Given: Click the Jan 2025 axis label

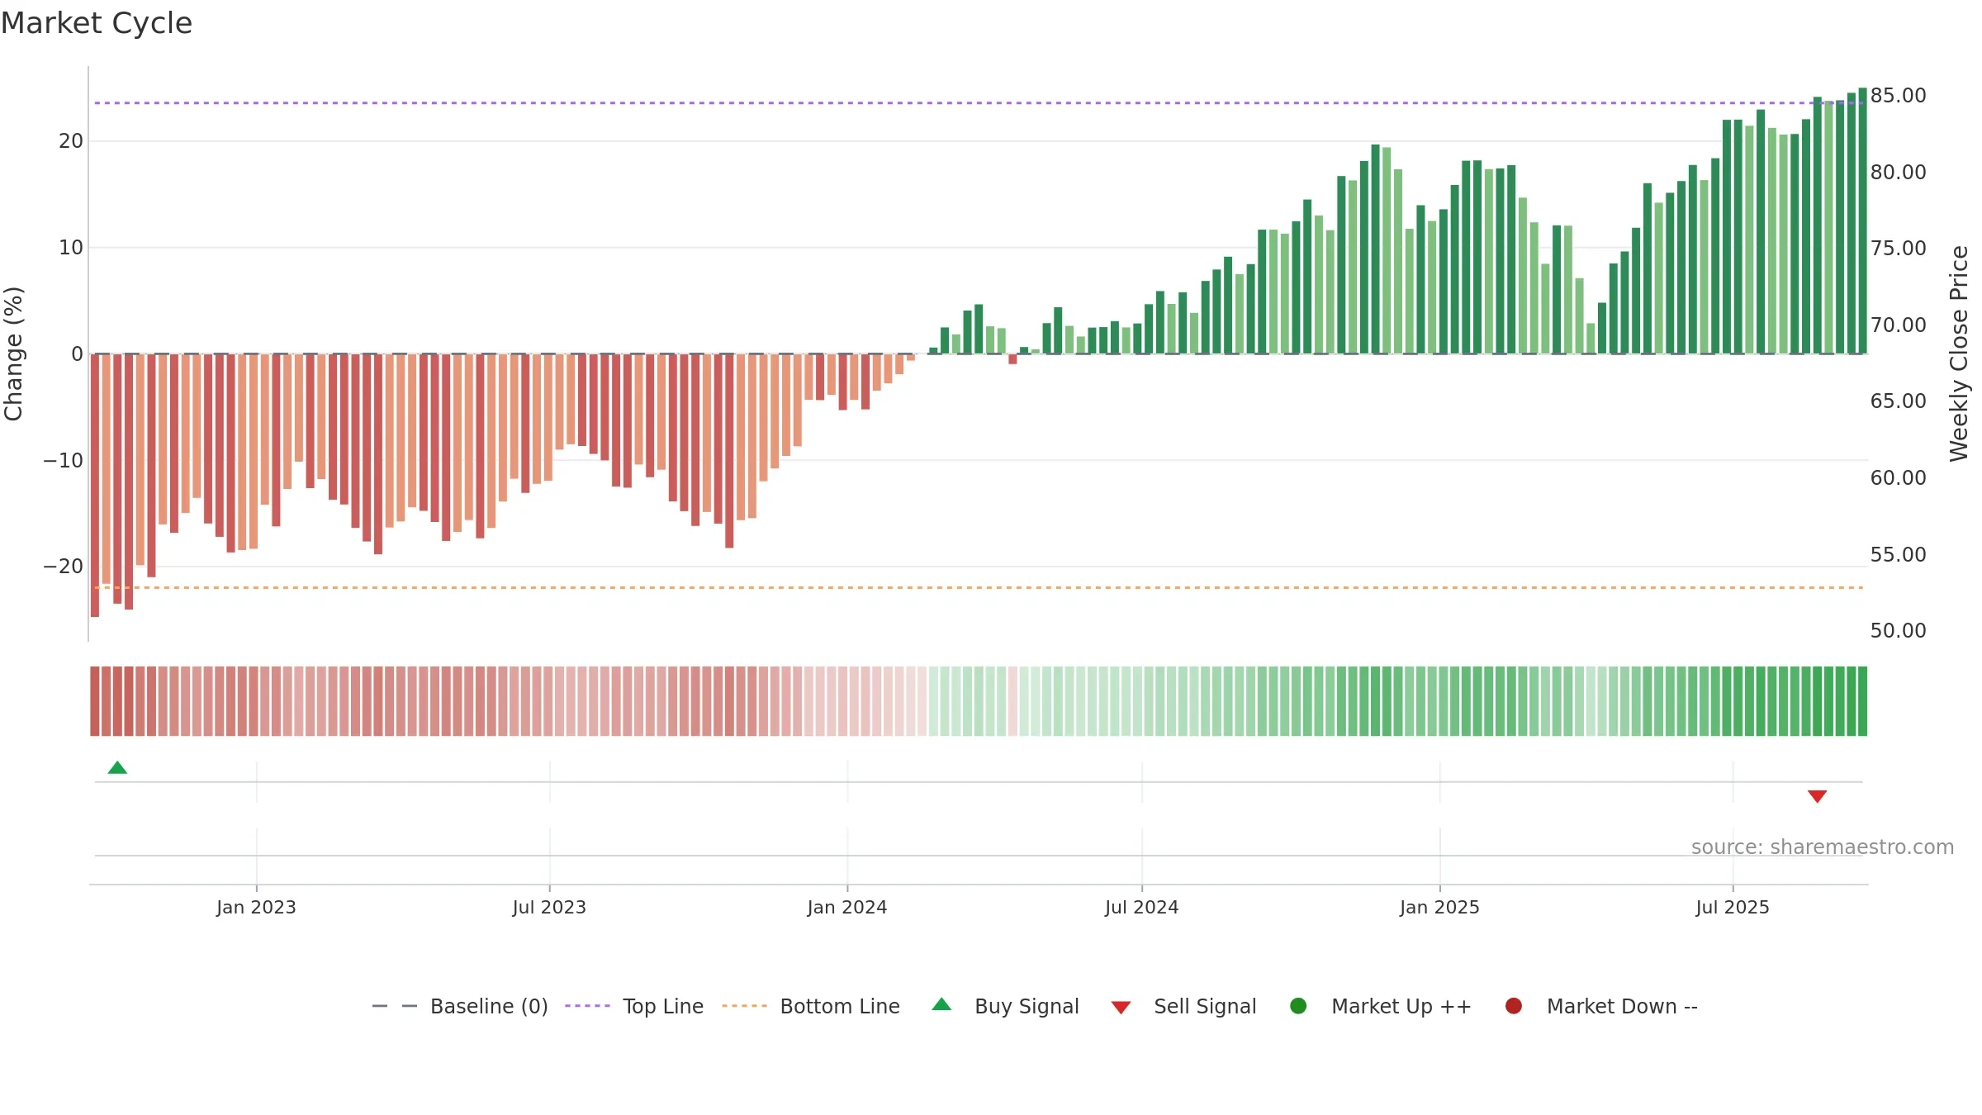Looking at the screenshot, I should point(1439,907).
